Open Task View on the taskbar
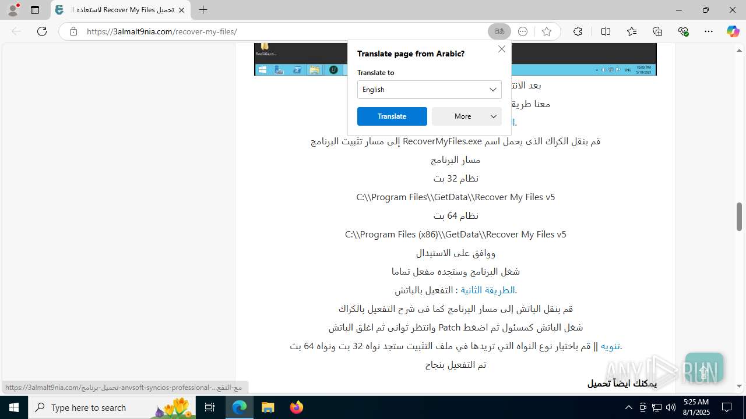 pyautogui.click(x=210, y=407)
